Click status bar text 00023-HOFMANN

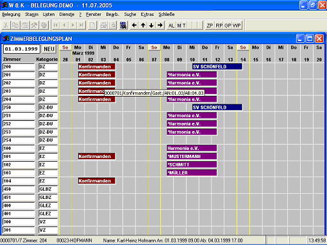(x=74, y=241)
